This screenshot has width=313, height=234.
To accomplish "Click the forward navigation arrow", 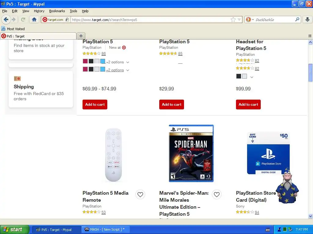I will (x=13, y=19).
